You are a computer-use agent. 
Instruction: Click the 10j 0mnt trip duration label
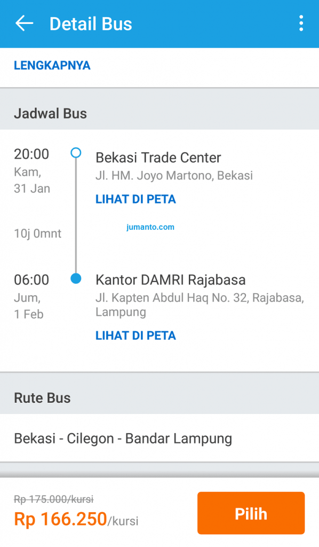coord(38,233)
